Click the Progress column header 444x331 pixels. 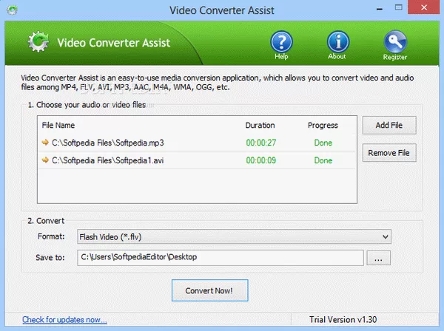click(x=323, y=125)
